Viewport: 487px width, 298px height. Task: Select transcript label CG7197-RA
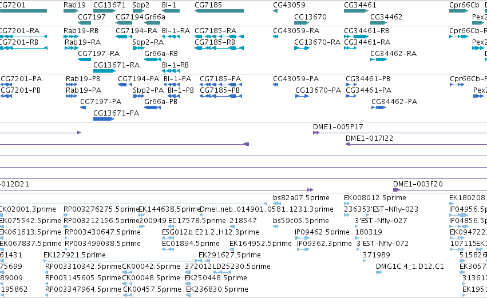(x=98, y=54)
